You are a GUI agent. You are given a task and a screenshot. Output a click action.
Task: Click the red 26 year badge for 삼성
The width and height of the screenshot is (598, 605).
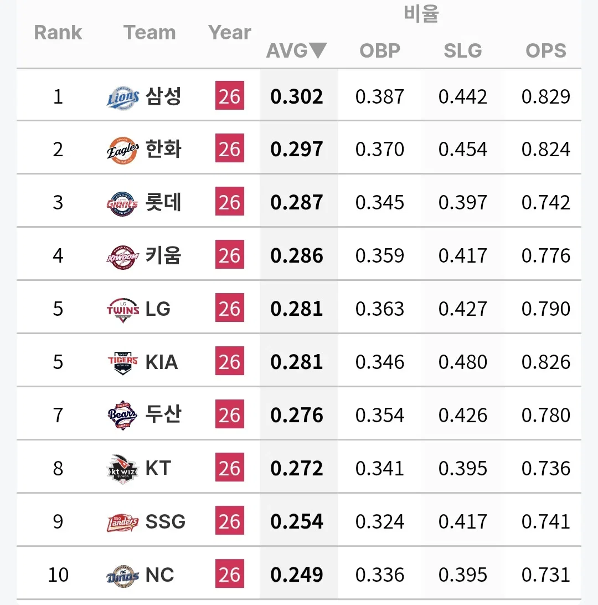click(230, 95)
